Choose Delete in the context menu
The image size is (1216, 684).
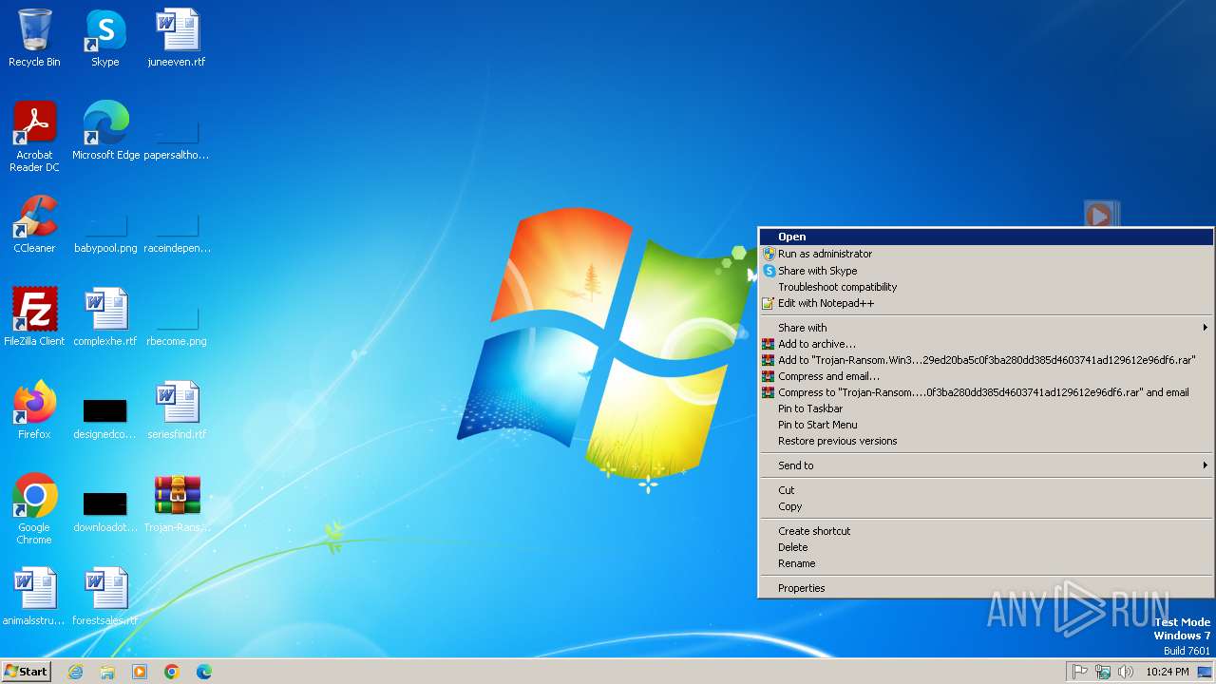985,547
